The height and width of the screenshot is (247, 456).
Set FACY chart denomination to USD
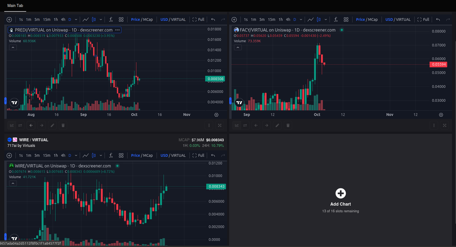point(389,19)
